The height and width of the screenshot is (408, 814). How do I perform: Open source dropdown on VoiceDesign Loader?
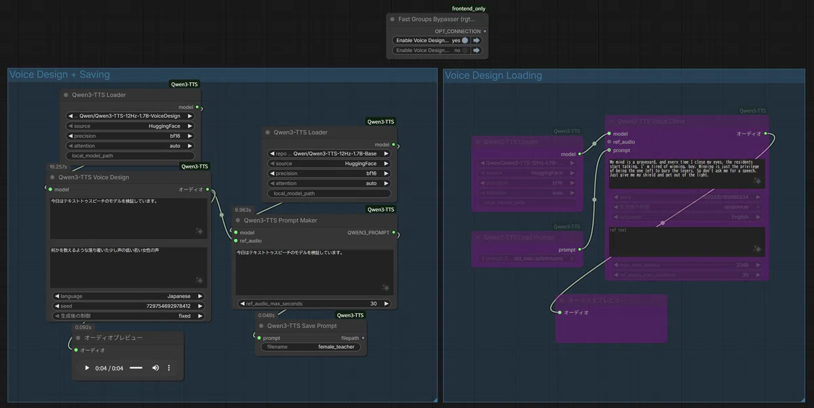[x=130, y=126]
